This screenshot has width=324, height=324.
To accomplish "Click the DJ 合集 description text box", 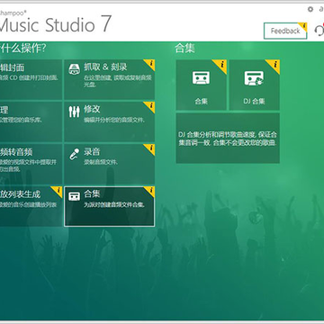I will coord(228,138).
